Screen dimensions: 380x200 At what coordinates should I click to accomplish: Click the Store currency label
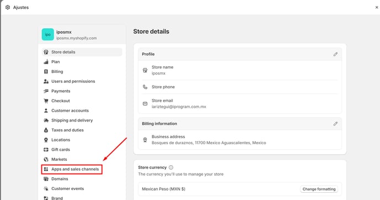point(152,167)
